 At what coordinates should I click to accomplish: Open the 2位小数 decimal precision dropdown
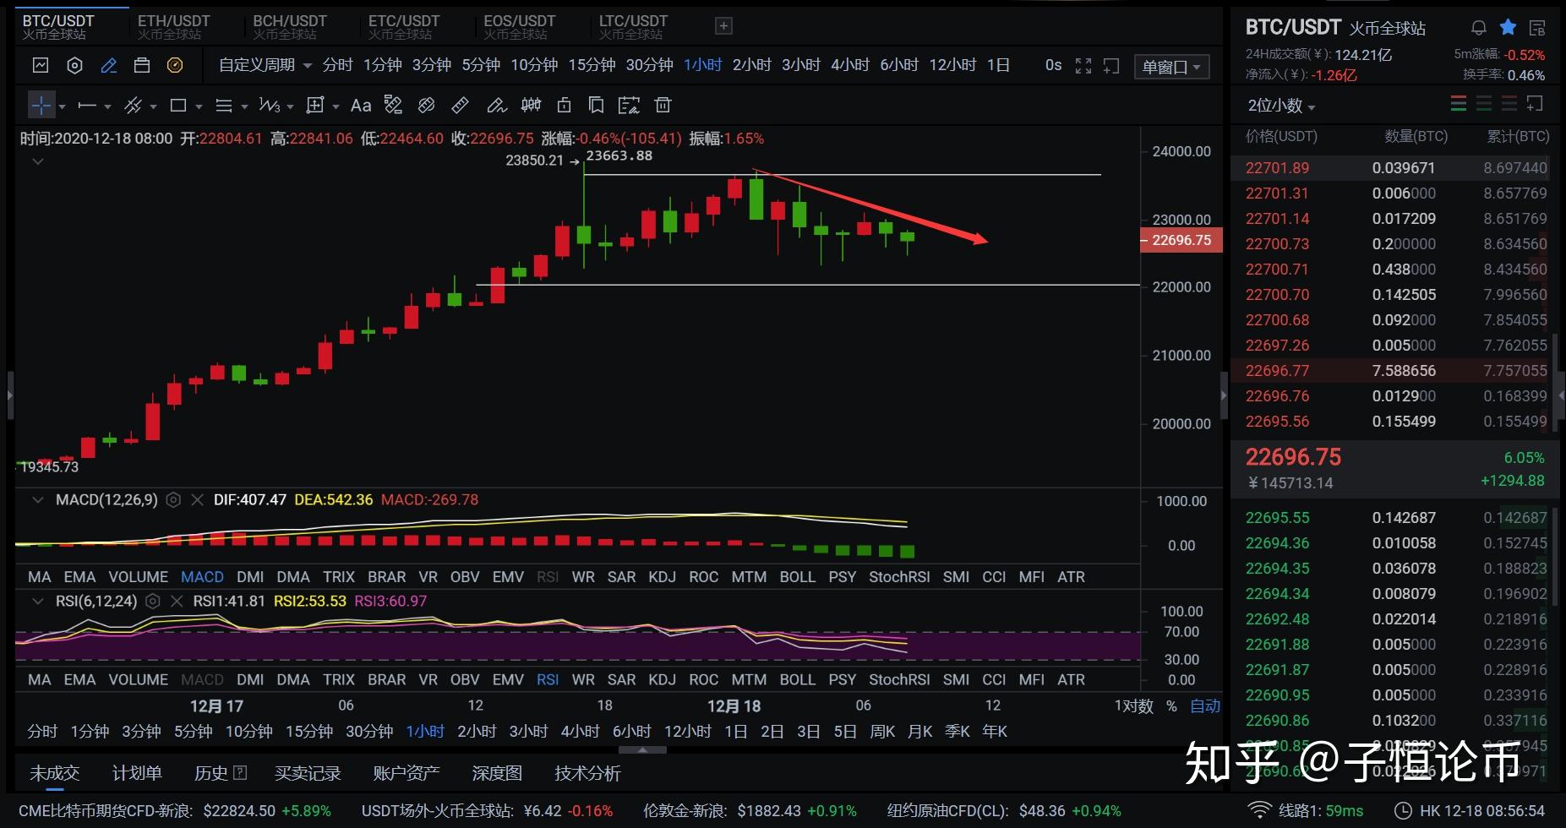pos(1281,106)
